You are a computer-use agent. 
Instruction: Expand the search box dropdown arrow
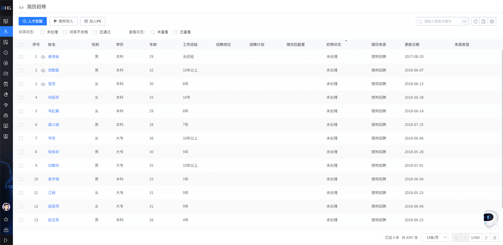(465, 21)
